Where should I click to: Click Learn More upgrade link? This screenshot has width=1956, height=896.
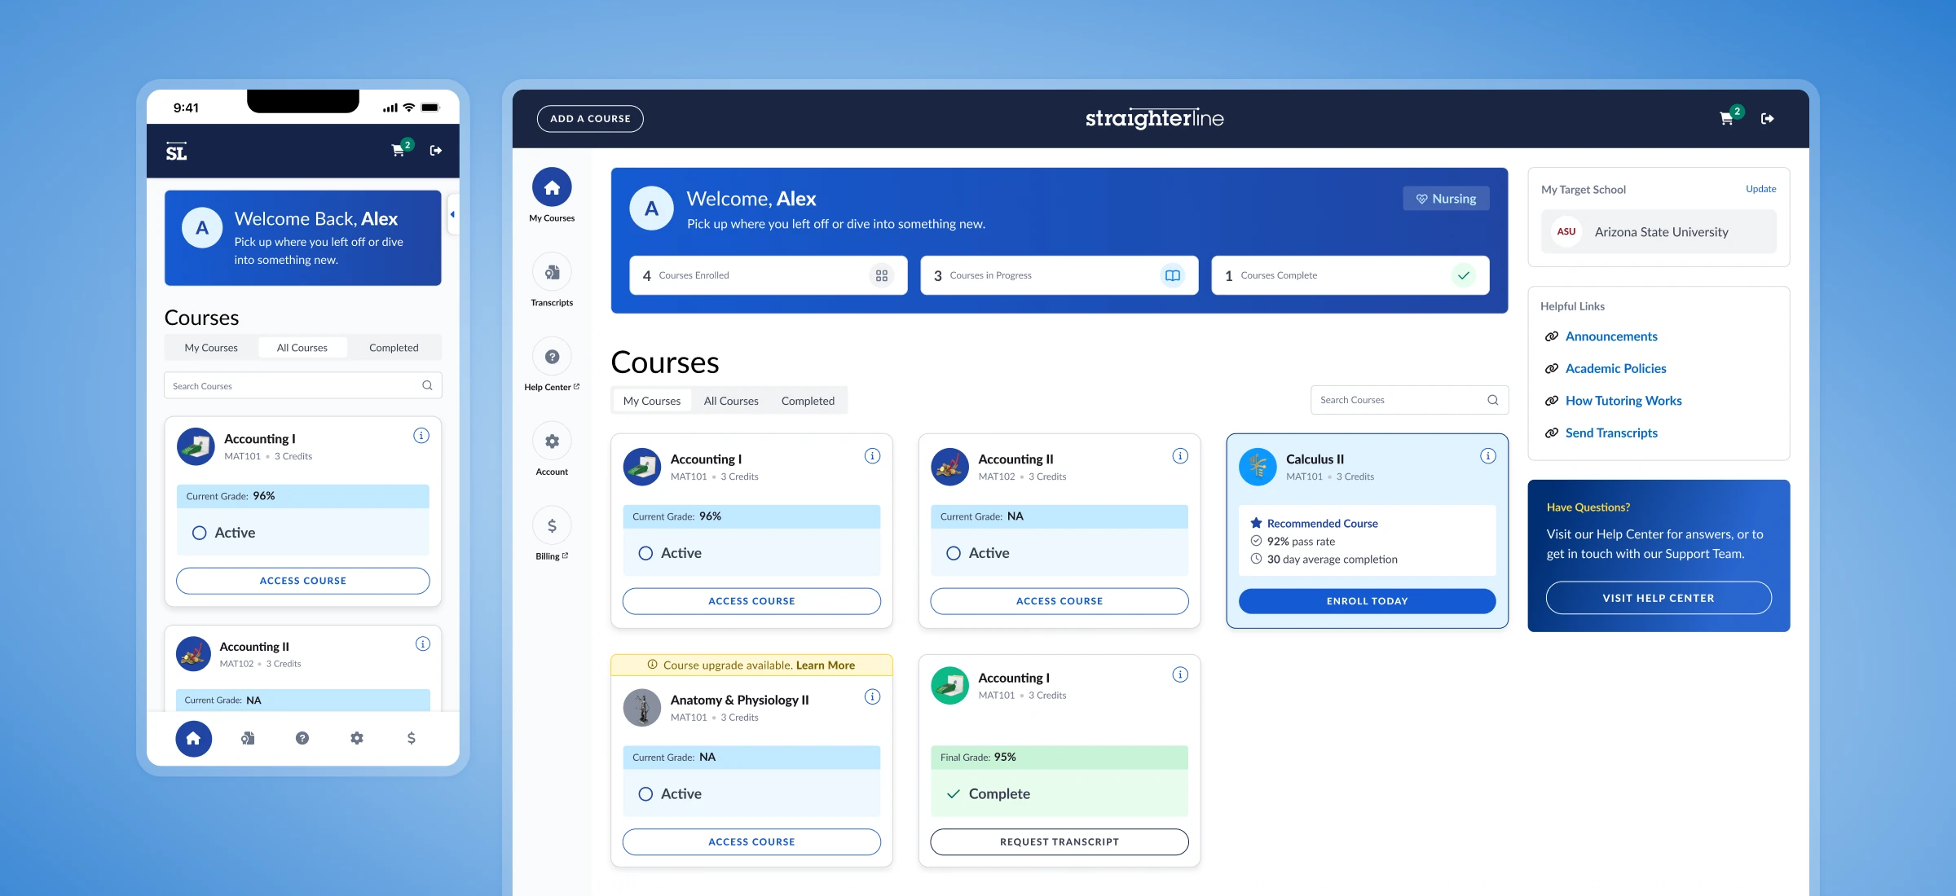click(x=825, y=665)
